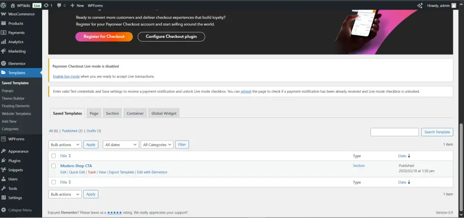Screen dimensions: 464x218
Task: Click the Payments sidebar icon
Action: [x=3, y=32]
